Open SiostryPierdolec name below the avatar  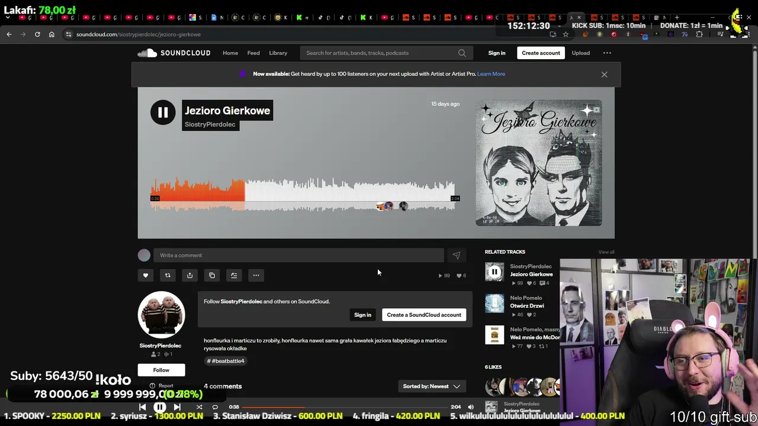coord(160,346)
